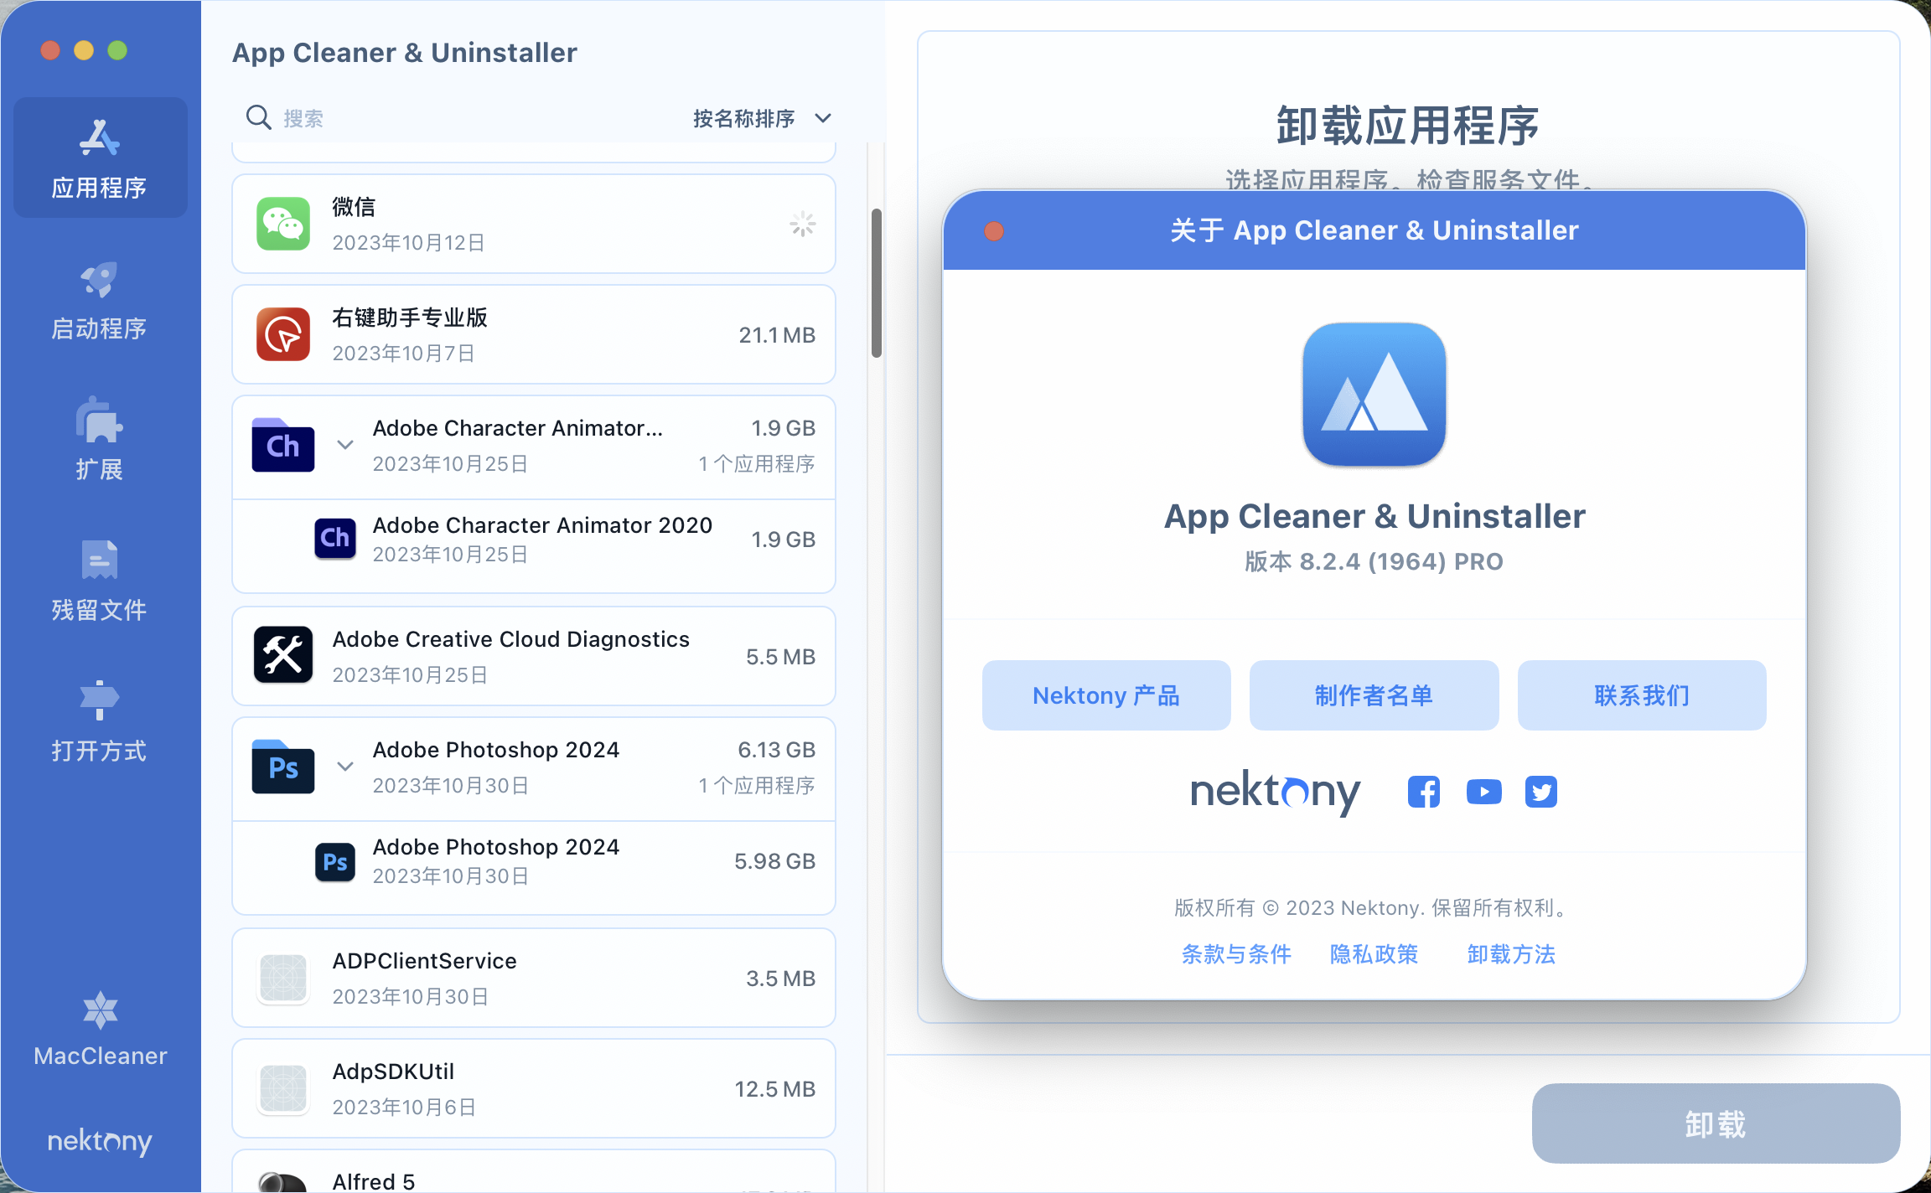The image size is (1931, 1193).
Task: Click the Adobe Photoshop 2024 folder icon
Action: (283, 767)
